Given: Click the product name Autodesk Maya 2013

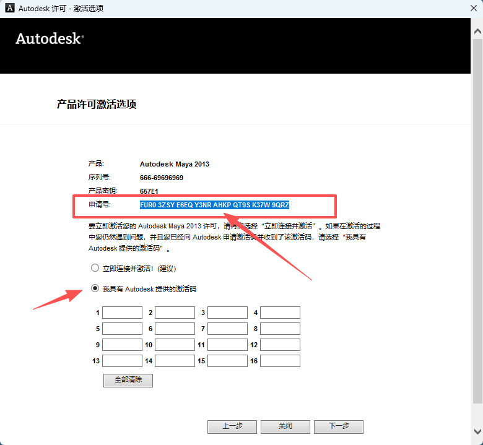Looking at the screenshot, I should tap(175, 164).
